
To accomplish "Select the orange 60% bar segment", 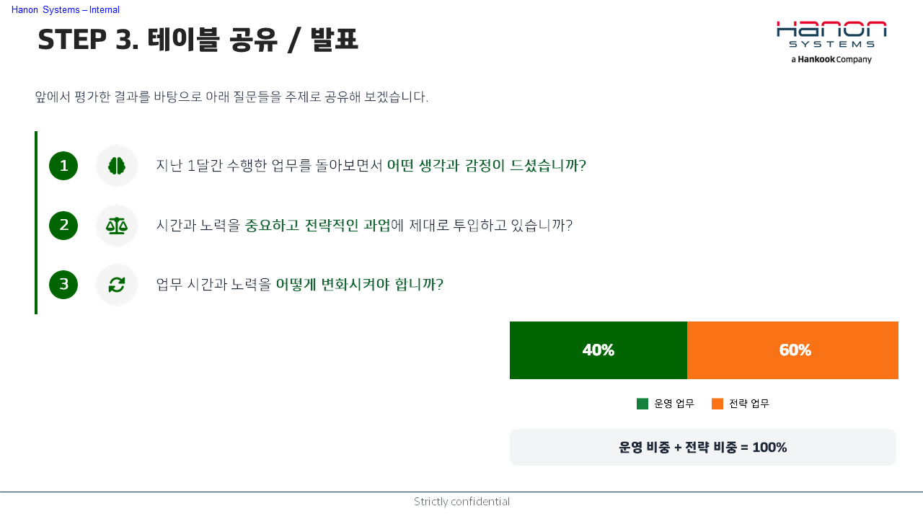I will point(792,350).
